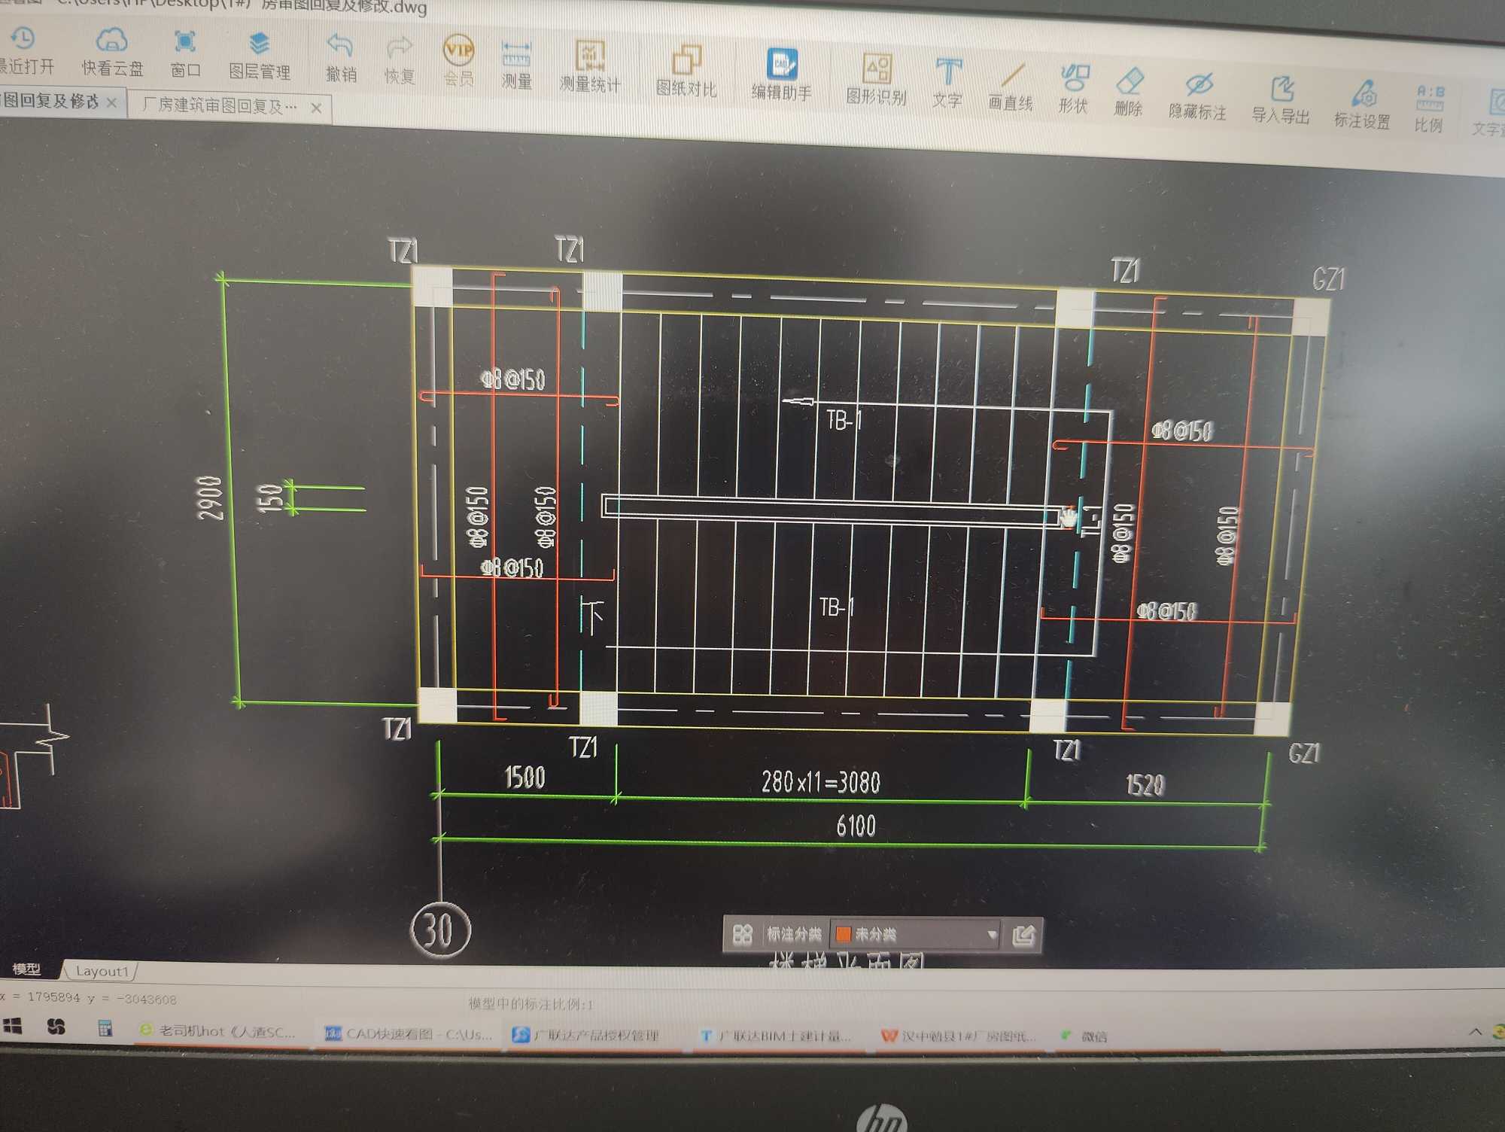
Task: Open 图形识别 shape recognition tool
Action: pos(876,79)
